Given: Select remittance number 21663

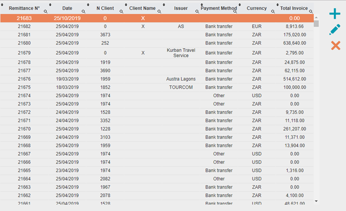Looking at the screenshot, I should (x=24, y=187).
